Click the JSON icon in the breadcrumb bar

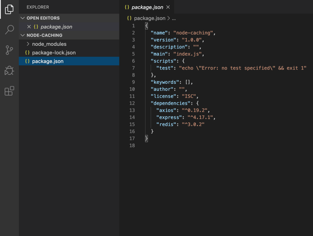129,18
